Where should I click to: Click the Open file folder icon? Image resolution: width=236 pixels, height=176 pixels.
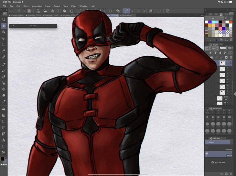click(45, 11)
